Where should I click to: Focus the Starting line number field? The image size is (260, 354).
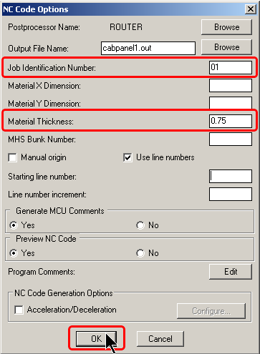231,176
